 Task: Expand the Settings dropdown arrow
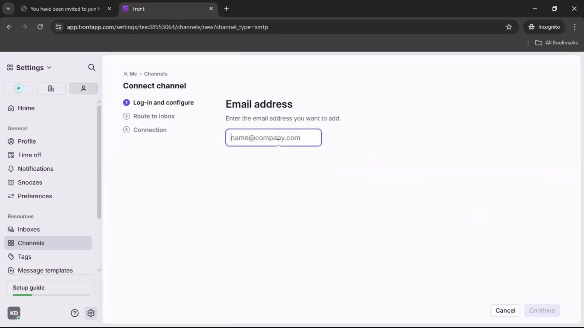click(49, 68)
